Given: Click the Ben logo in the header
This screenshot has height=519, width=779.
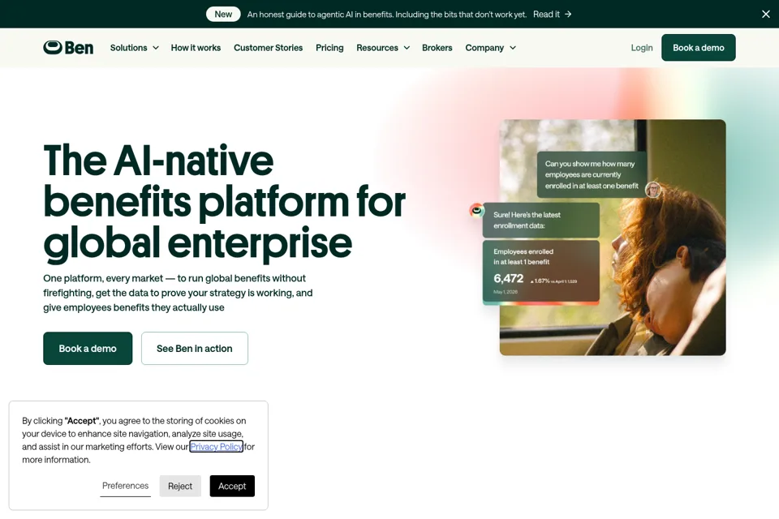Looking at the screenshot, I should (x=68, y=48).
